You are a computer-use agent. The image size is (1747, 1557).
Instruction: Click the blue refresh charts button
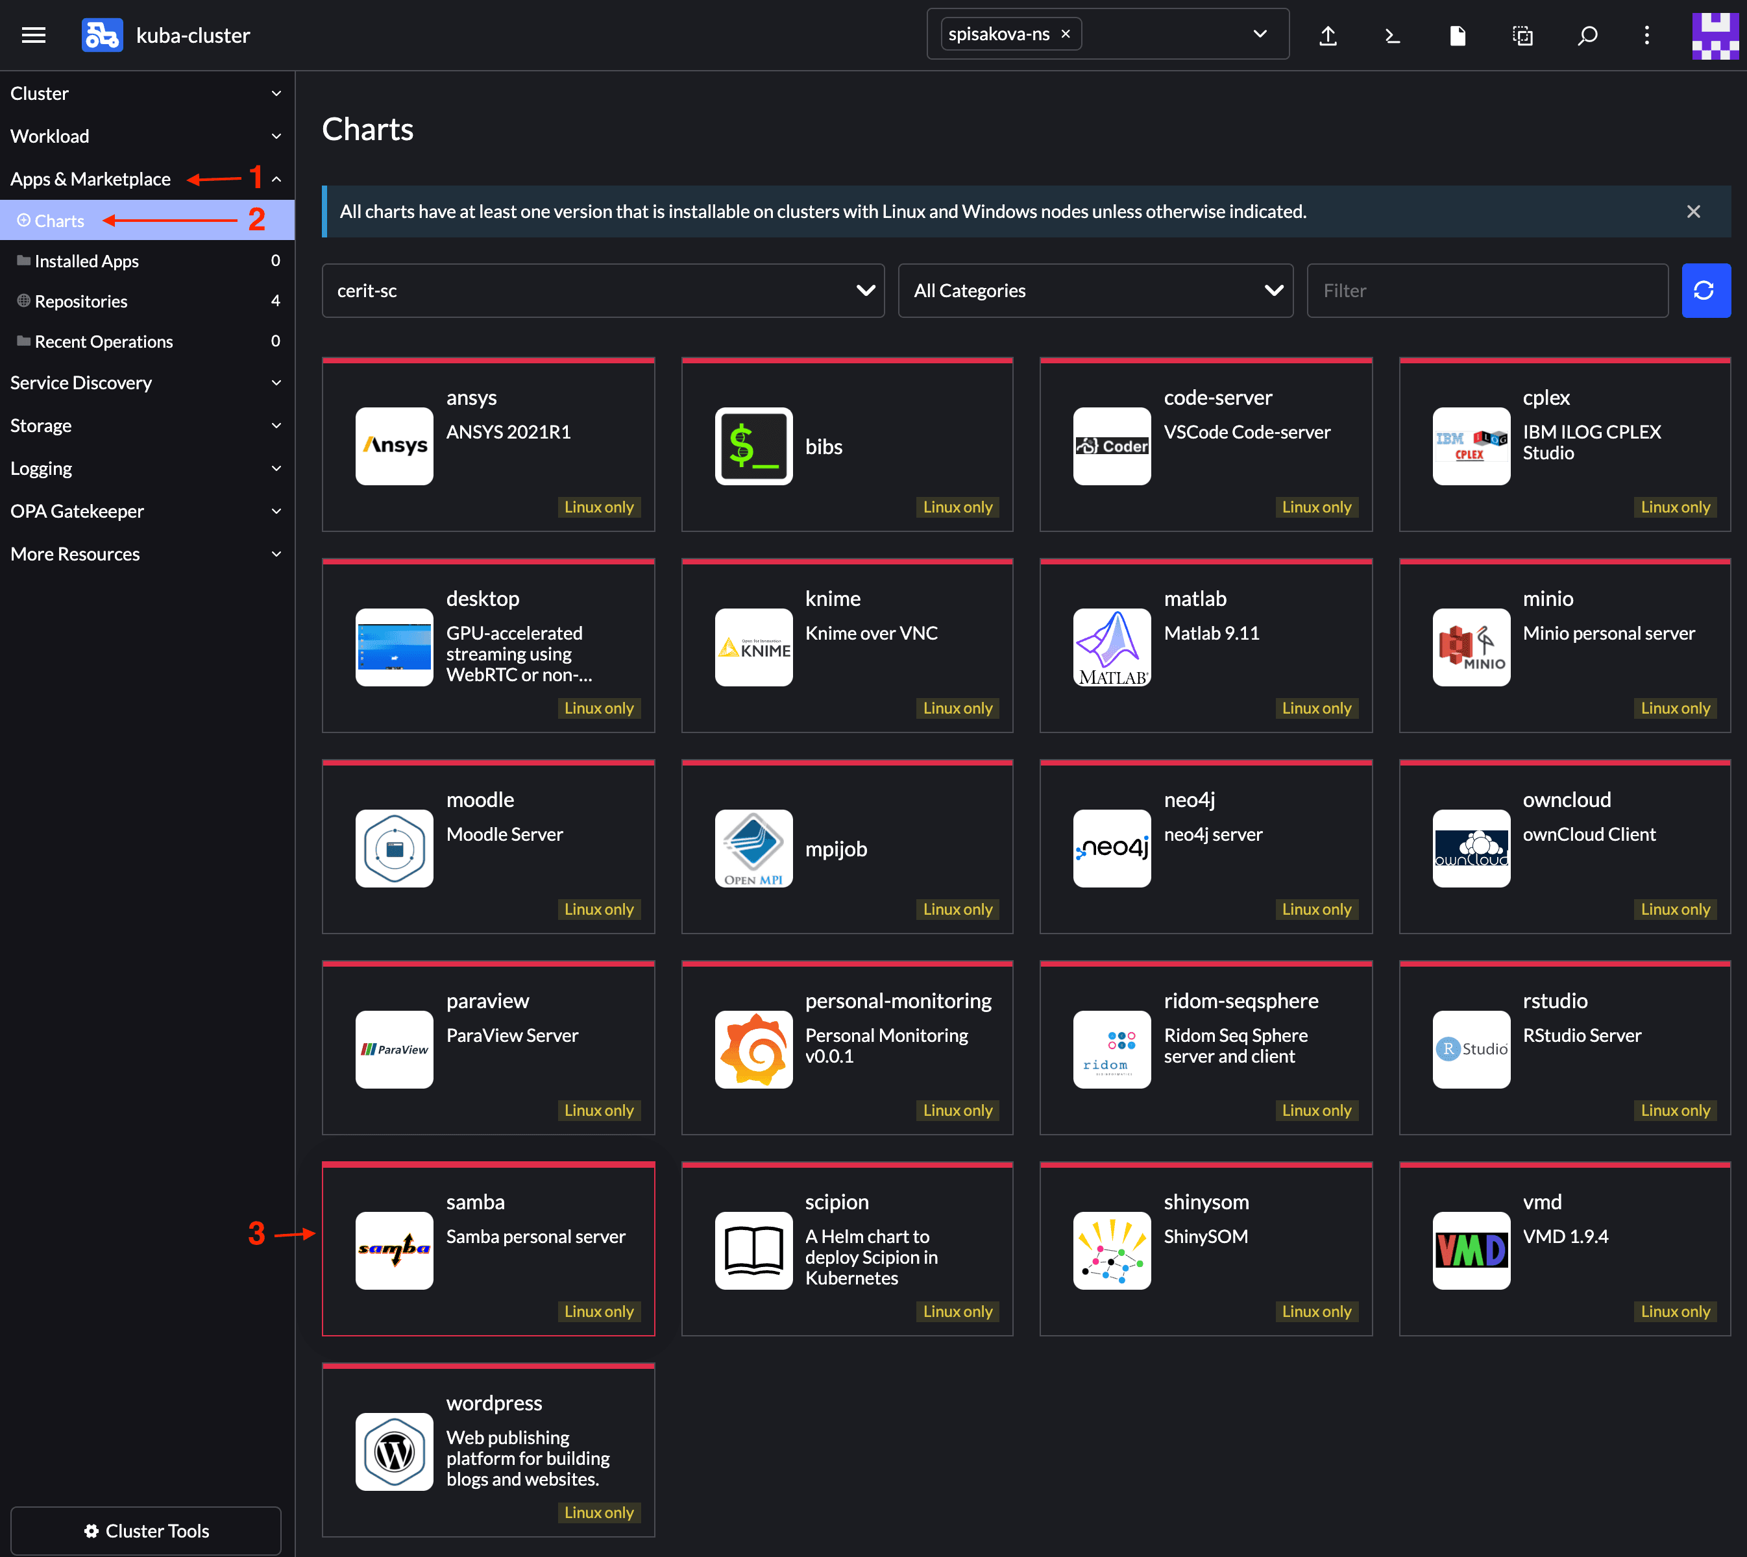point(1705,291)
